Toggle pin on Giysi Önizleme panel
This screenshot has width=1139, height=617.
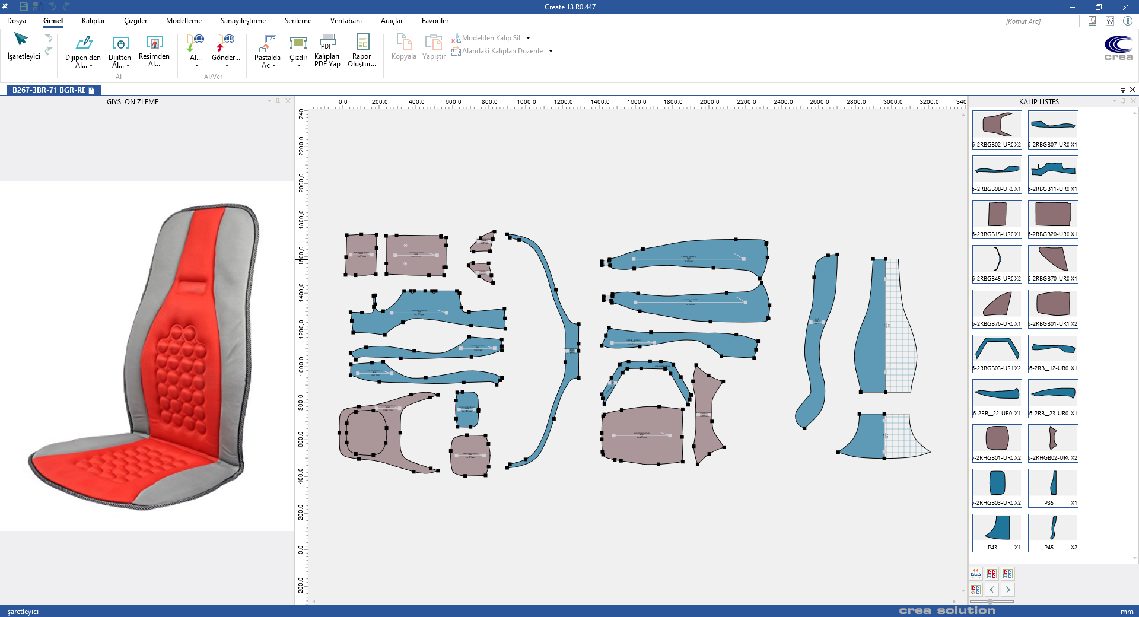[x=278, y=101]
